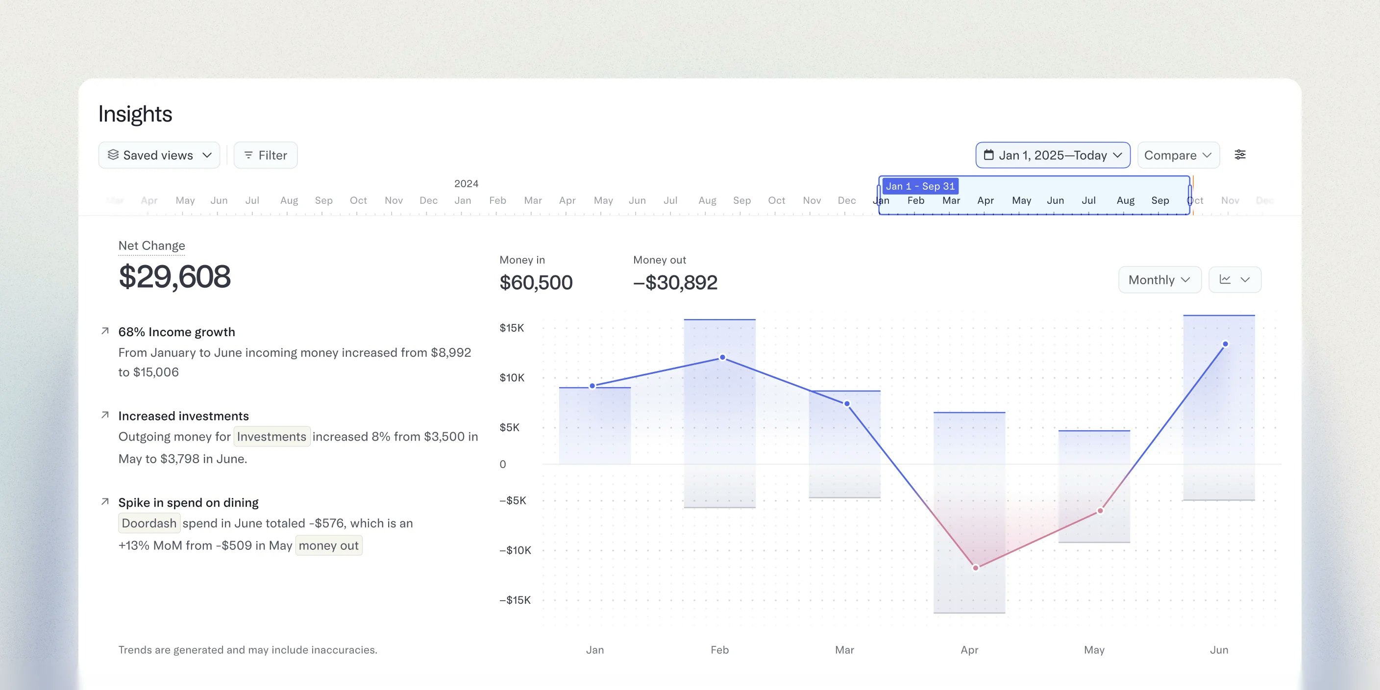Click the arrow icon beside Income growth

[x=105, y=331]
